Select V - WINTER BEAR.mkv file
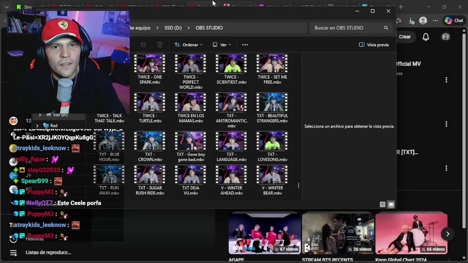This screenshot has width=468, height=263. [272, 180]
